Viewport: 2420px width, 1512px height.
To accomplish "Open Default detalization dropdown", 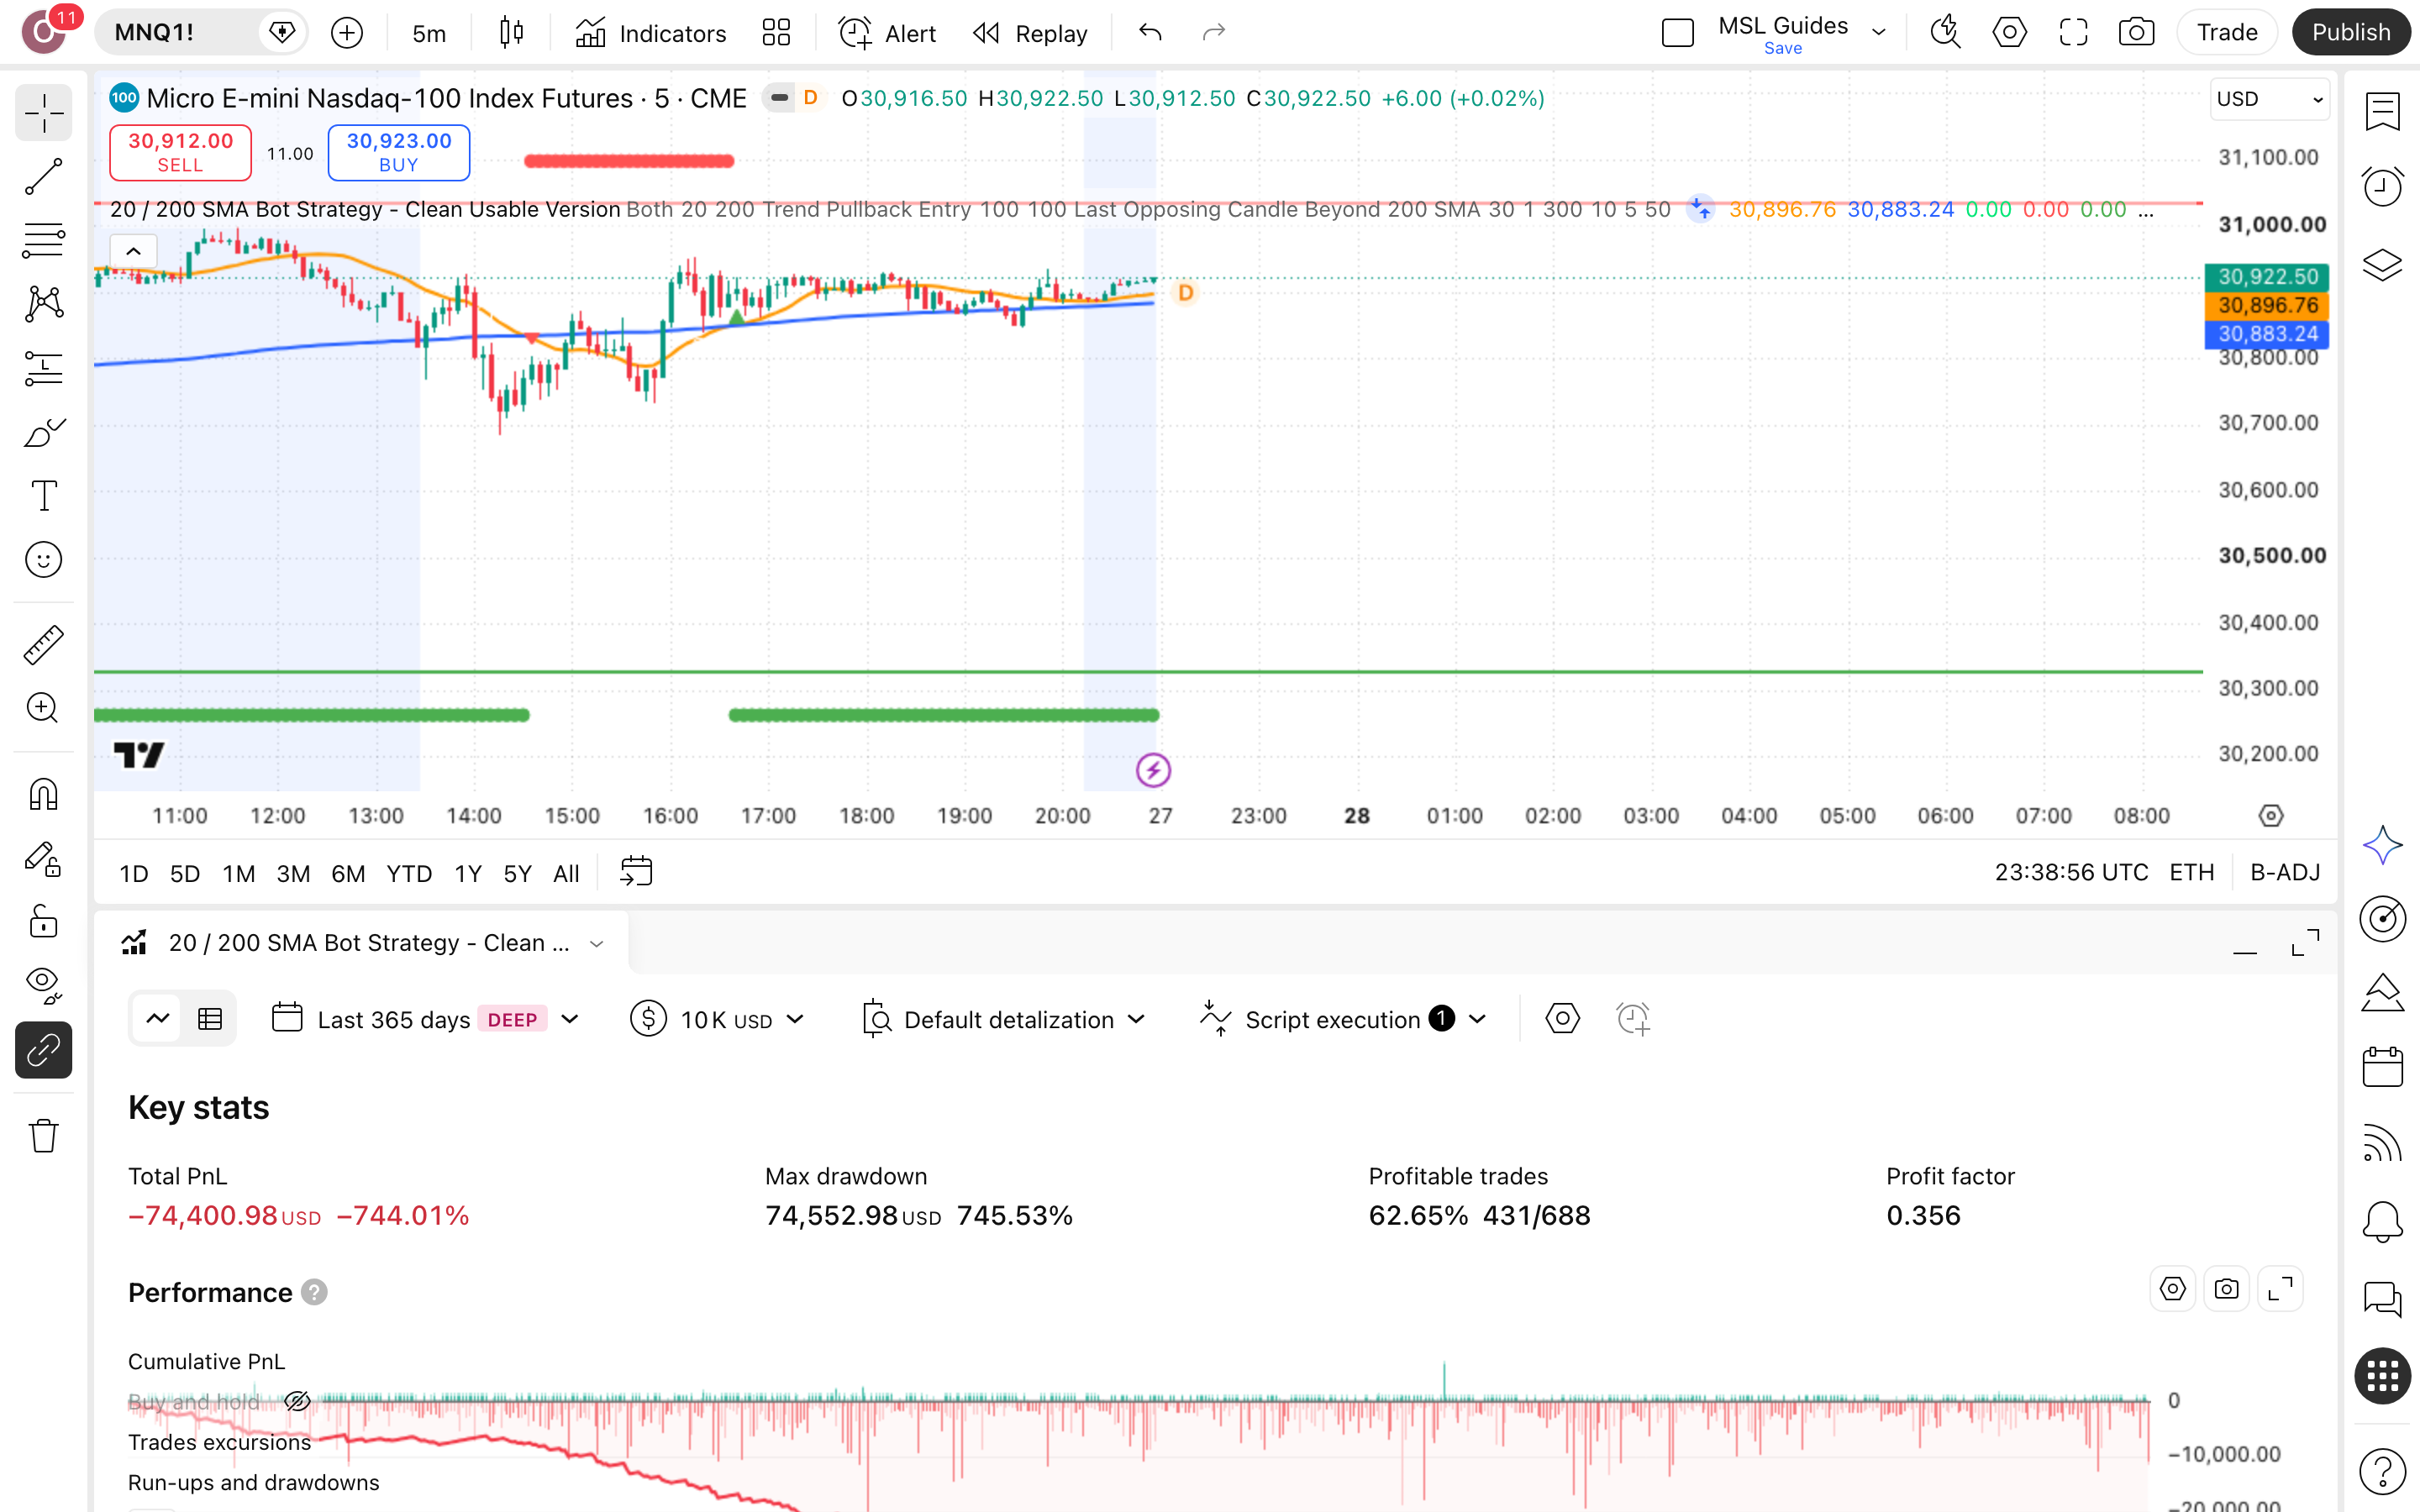I will [x=1004, y=1020].
